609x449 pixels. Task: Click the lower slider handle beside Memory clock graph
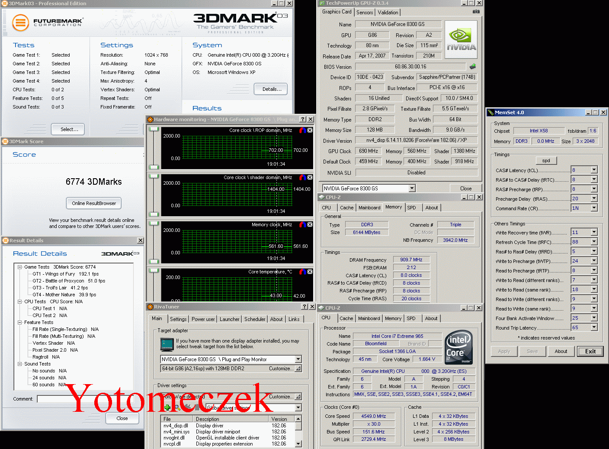click(154, 261)
